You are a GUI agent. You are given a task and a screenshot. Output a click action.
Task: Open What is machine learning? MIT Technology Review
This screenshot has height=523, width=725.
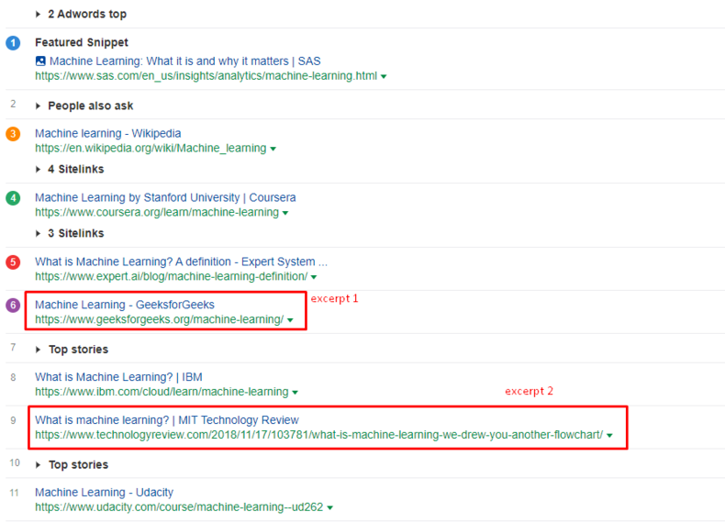click(x=167, y=420)
